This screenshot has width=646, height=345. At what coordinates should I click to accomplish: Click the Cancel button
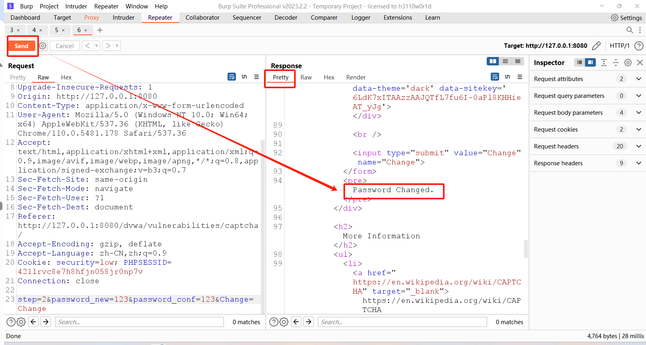coord(65,46)
